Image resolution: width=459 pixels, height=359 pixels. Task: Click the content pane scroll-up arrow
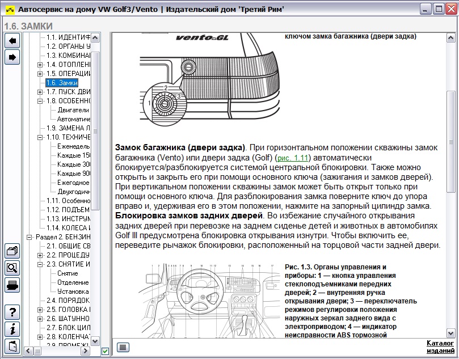click(450, 38)
